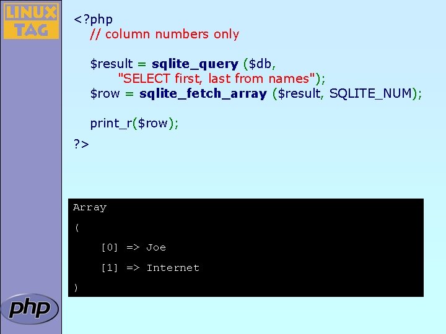Viewport: 446px width, 334px height.
Task: Click the "$row =" assignment text
Action: tap(111, 94)
